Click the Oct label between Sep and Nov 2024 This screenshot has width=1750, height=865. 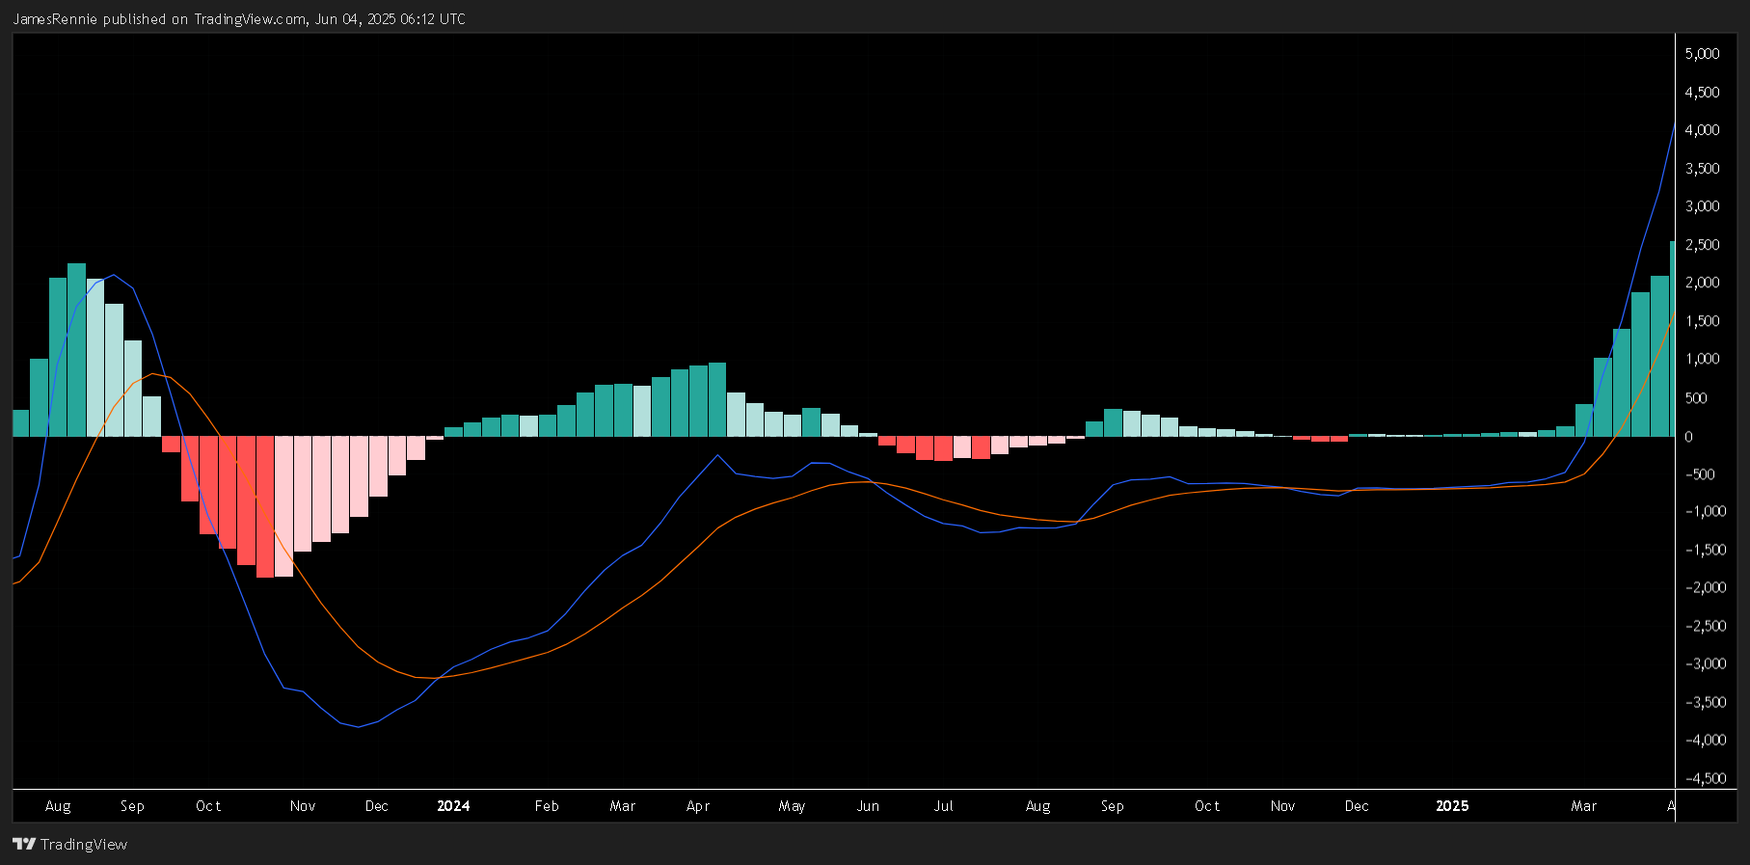(1207, 806)
